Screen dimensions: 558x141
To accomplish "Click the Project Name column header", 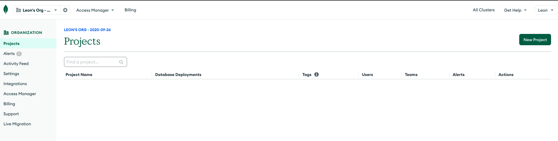I will tap(79, 74).
